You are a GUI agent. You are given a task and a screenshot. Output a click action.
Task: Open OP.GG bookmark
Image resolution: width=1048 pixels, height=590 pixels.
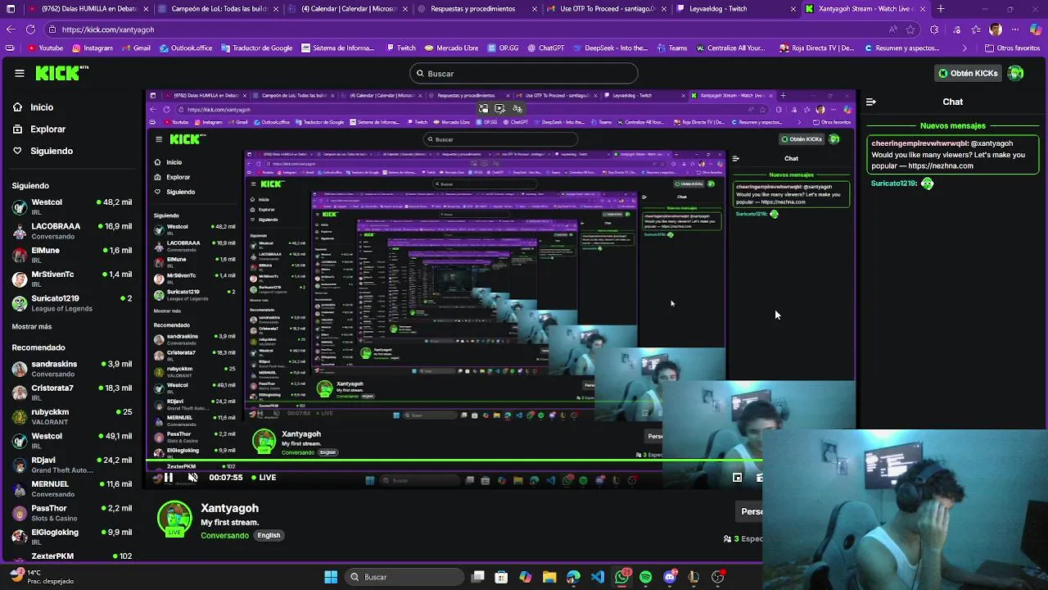503,48
